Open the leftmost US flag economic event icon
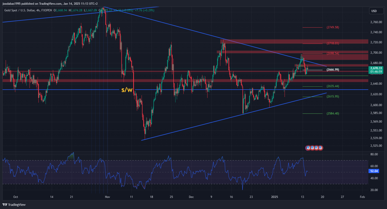387x209 pixels. pos(308,148)
